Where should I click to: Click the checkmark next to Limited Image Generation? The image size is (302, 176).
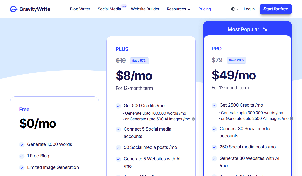coord(22,168)
